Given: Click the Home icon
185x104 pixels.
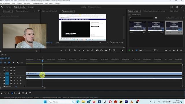Looking at the screenshot, I should pyautogui.click(x=2, y=7).
